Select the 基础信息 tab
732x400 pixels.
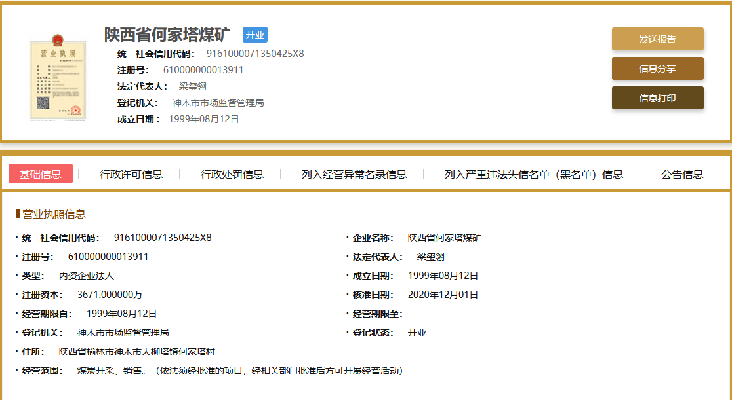click(41, 174)
